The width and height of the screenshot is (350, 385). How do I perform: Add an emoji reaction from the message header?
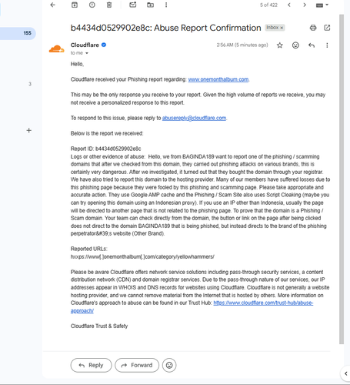[x=295, y=45]
